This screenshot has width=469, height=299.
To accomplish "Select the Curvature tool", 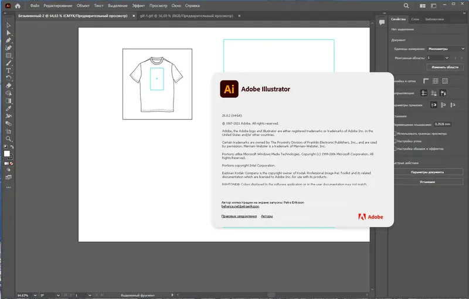I will (x=8, y=48).
